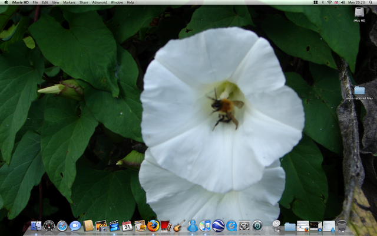Open the Advanced menu

pos(100,2)
